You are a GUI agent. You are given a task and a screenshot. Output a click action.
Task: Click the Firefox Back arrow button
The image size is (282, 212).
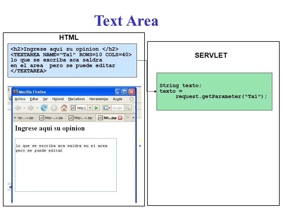[x=18, y=108]
